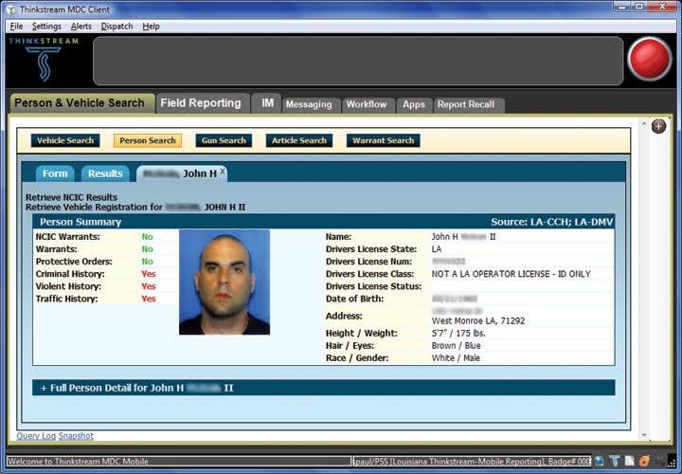Close the John H person tab
Image resolution: width=682 pixels, height=474 pixels.
click(x=223, y=171)
